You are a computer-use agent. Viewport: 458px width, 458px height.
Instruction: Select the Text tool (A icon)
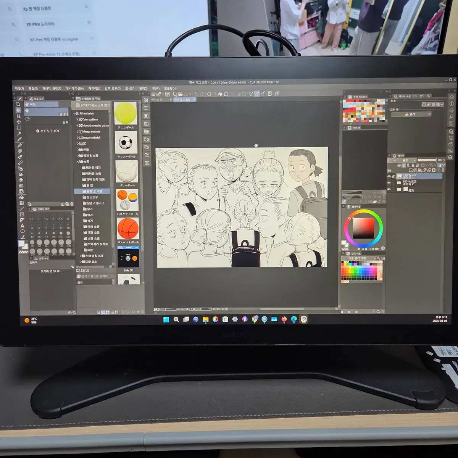pos(22,226)
